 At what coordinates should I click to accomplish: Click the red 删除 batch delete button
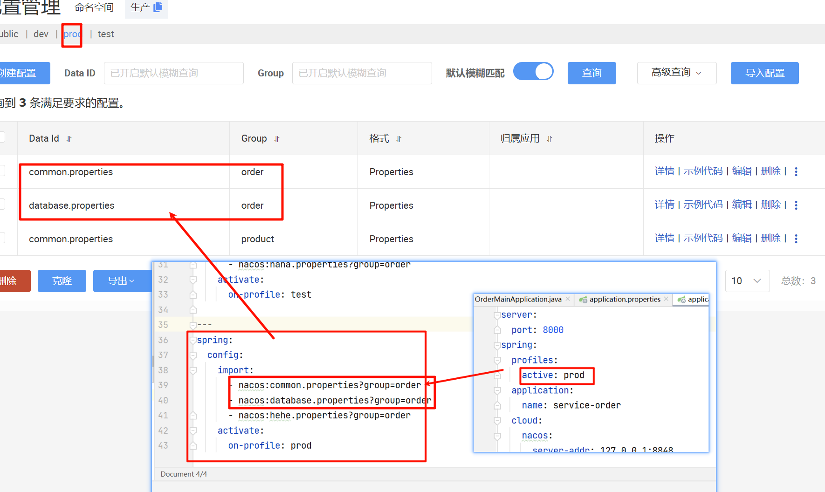(14, 281)
